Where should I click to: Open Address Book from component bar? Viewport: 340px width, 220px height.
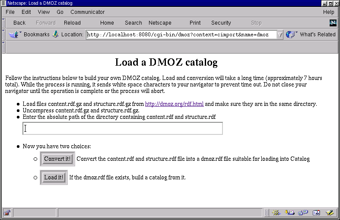pyautogui.click(x=316, y=213)
